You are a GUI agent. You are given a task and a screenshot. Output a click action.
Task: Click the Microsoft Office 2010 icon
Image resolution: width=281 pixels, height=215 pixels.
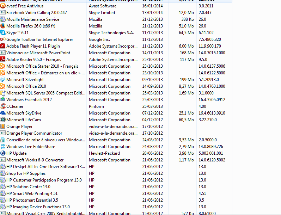tap(3, 86)
